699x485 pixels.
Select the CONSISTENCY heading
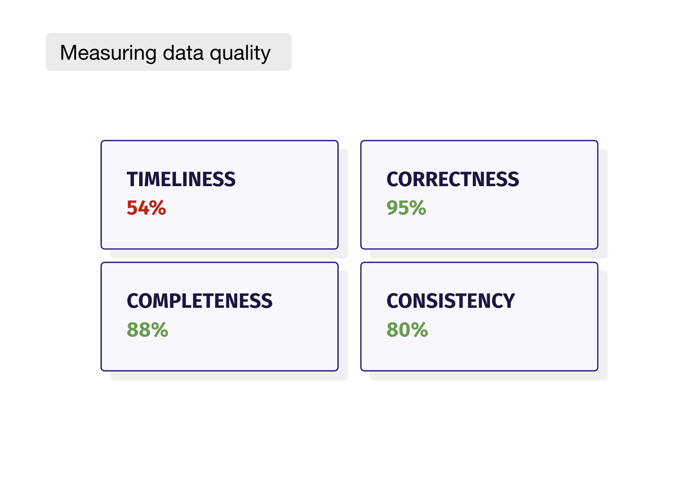click(x=451, y=301)
